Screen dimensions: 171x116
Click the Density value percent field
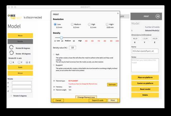pos(73,48)
